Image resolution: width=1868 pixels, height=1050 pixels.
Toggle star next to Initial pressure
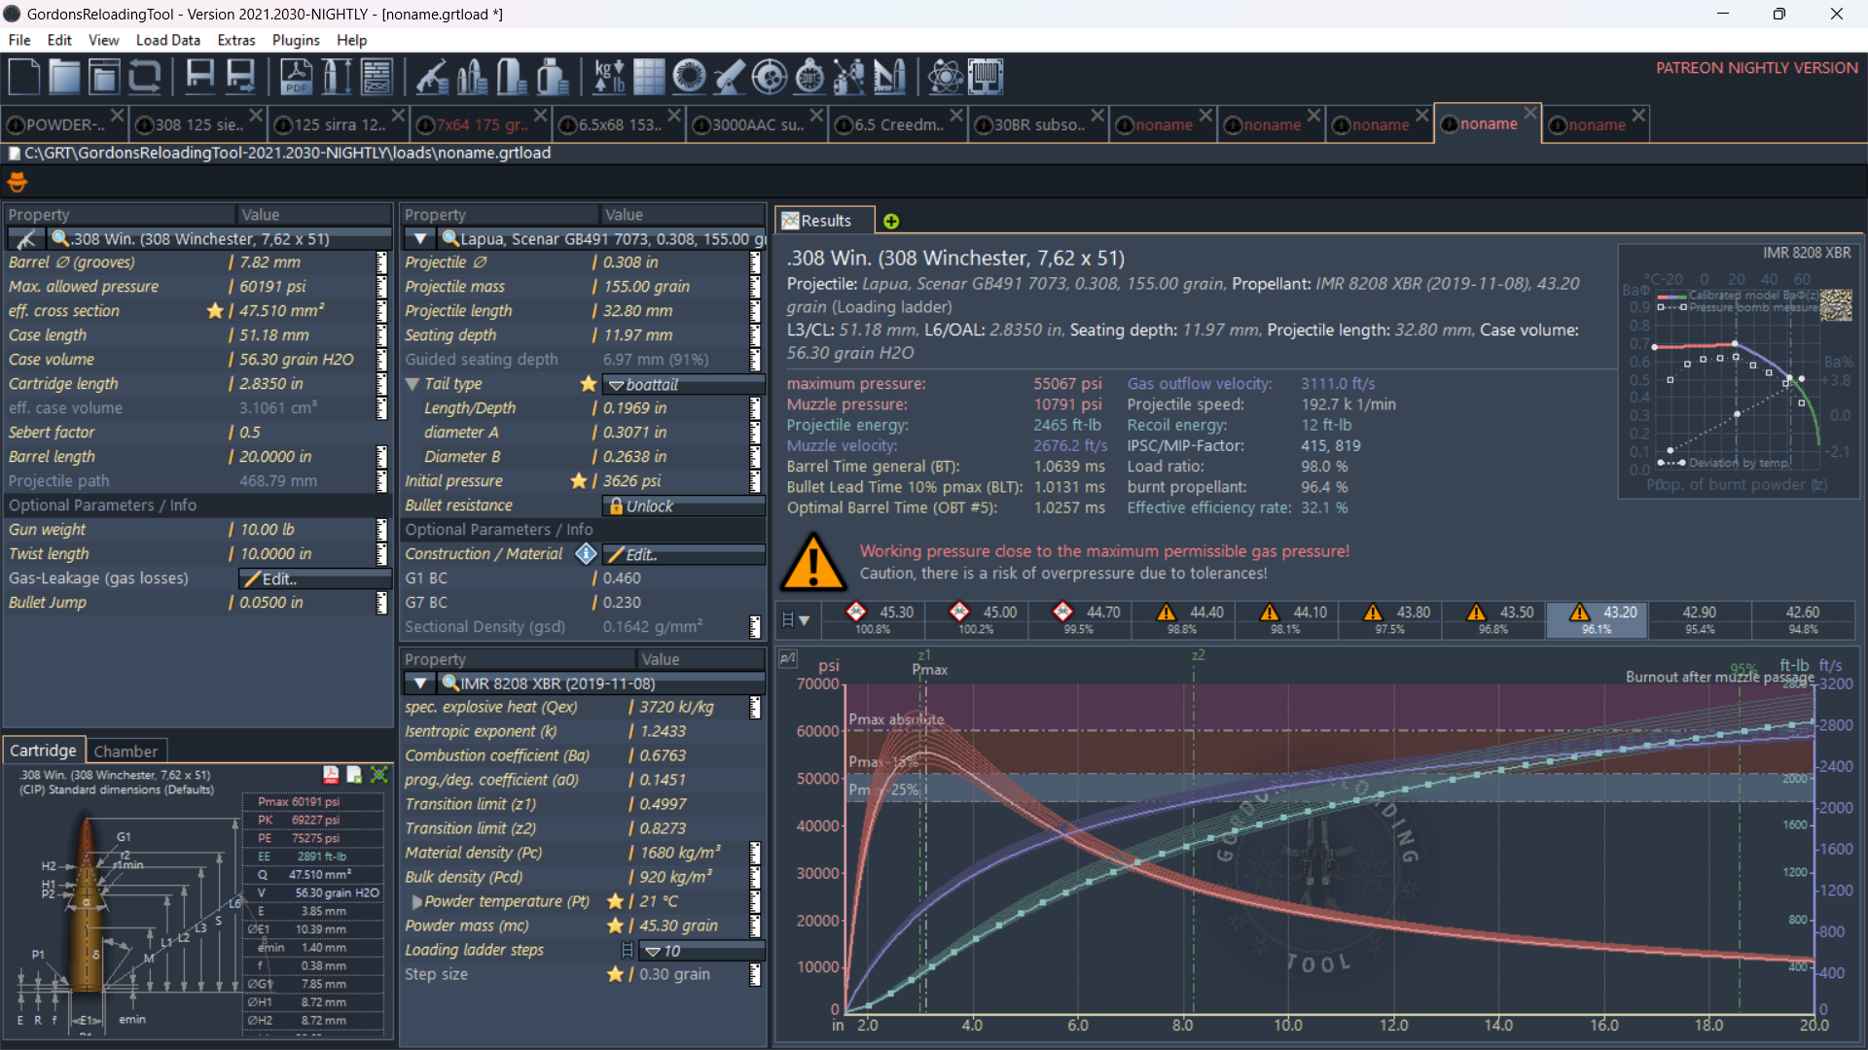(x=579, y=481)
